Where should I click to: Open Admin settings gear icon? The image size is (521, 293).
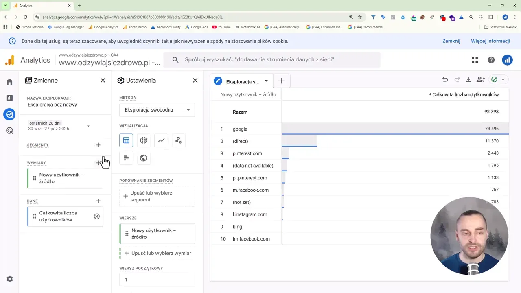[x=9, y=279]
